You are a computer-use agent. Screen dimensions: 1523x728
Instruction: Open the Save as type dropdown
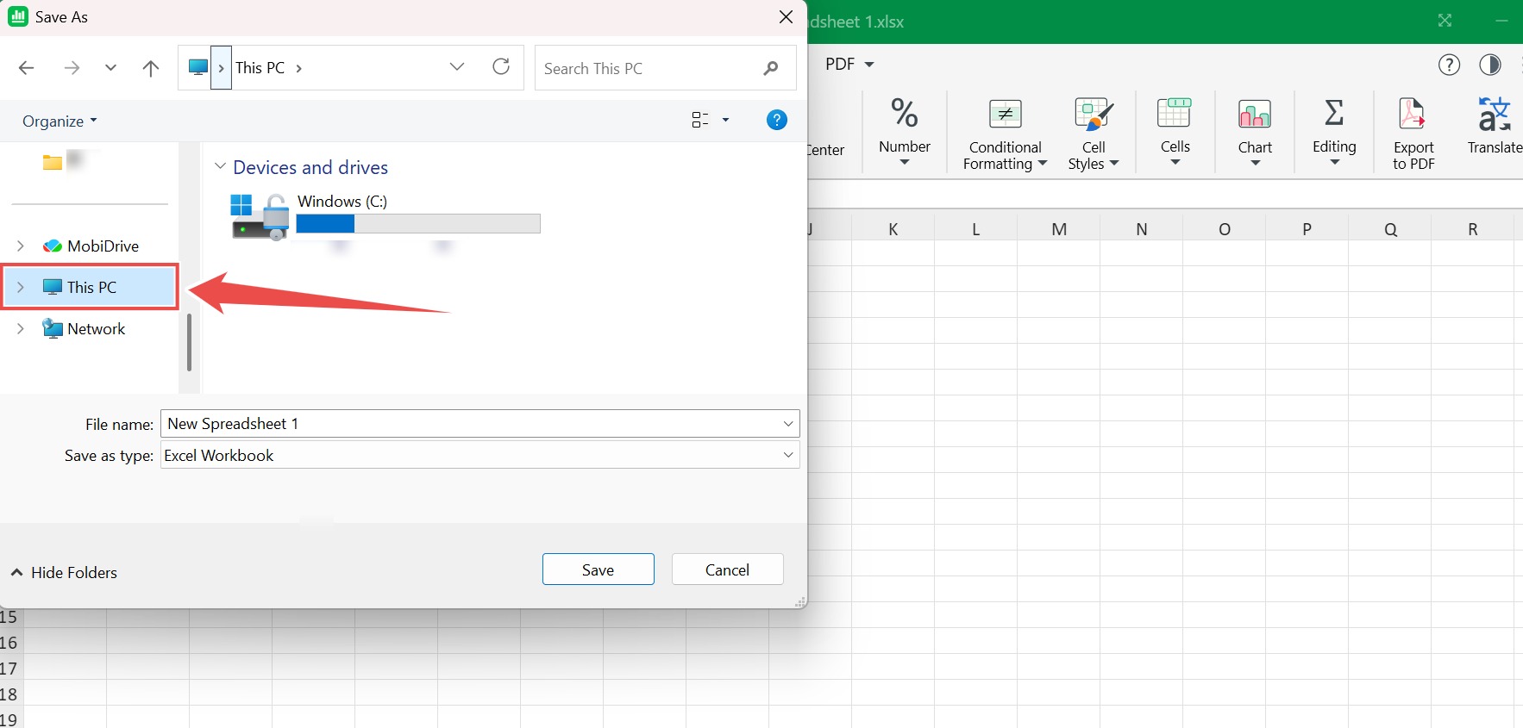tap(479, 455)
